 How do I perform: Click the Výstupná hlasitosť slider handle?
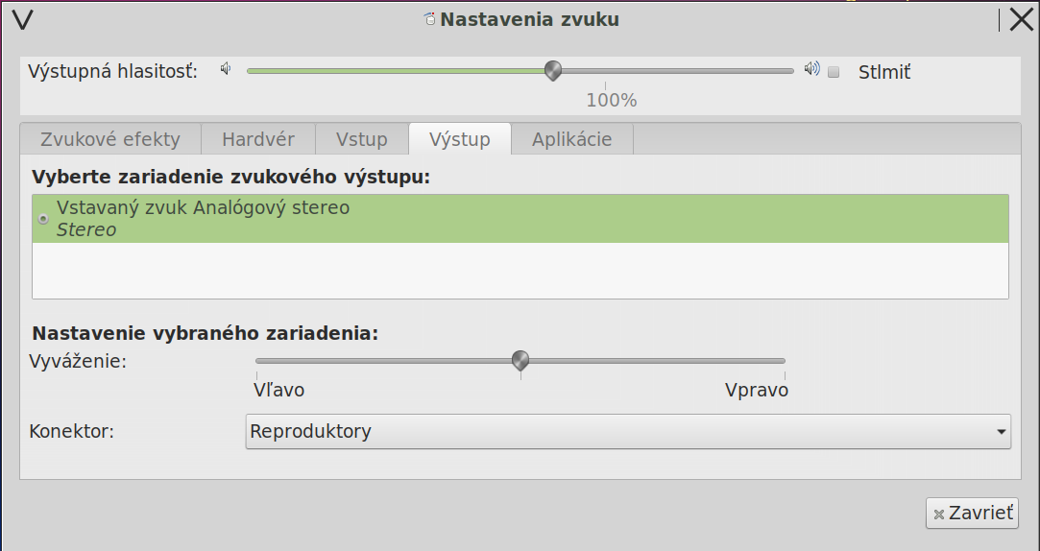click(552, 70)
